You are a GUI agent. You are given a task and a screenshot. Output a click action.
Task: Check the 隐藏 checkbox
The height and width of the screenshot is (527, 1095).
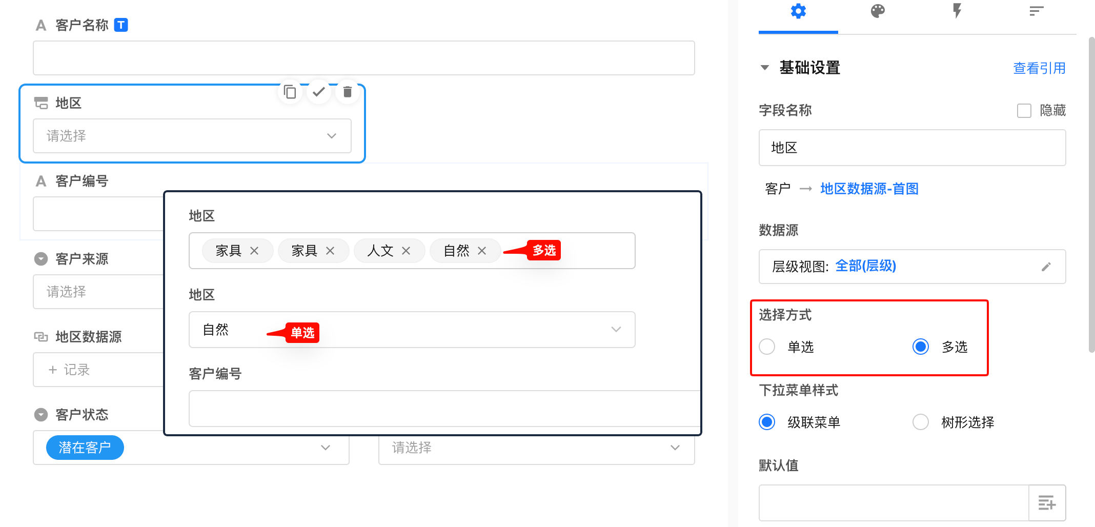pyautogui.click(x=1024, y=111)
